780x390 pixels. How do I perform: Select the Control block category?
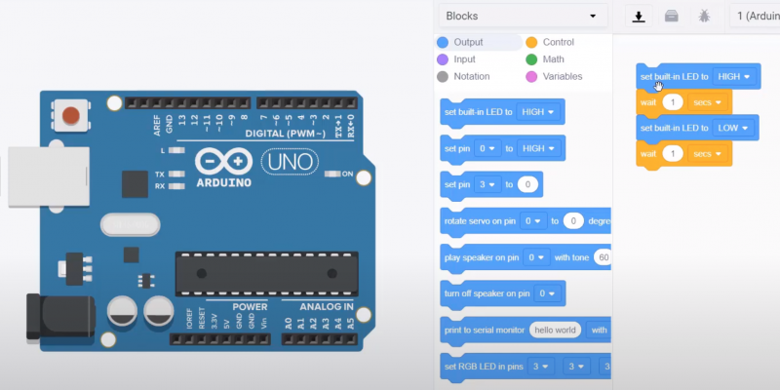tap(550, 43)
